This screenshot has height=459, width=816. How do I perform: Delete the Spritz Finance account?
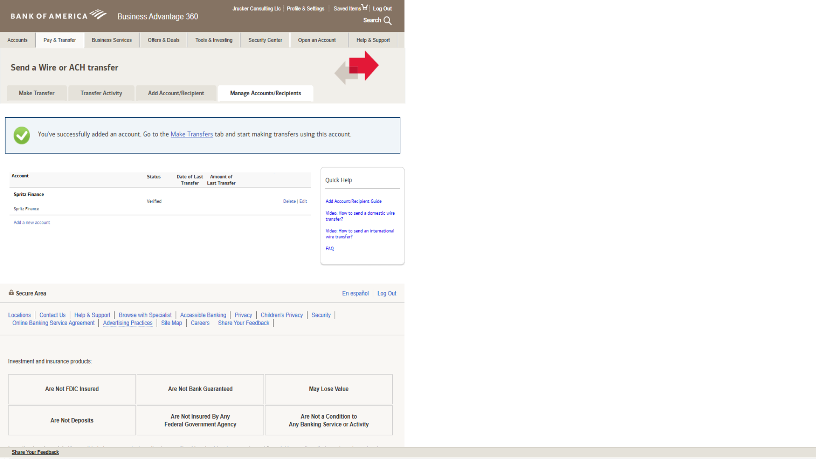click(289, 201)
